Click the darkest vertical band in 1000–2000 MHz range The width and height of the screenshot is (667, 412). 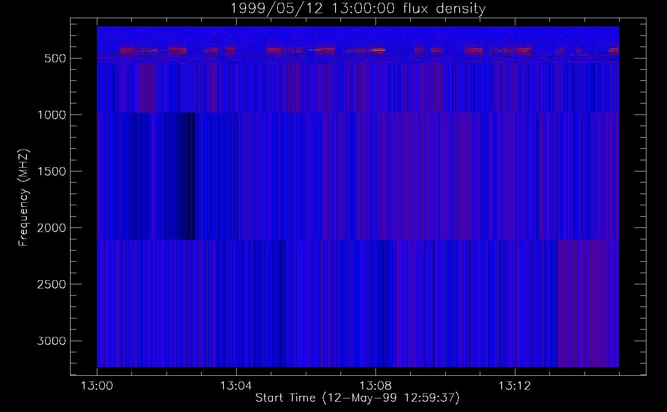[190, 176]
